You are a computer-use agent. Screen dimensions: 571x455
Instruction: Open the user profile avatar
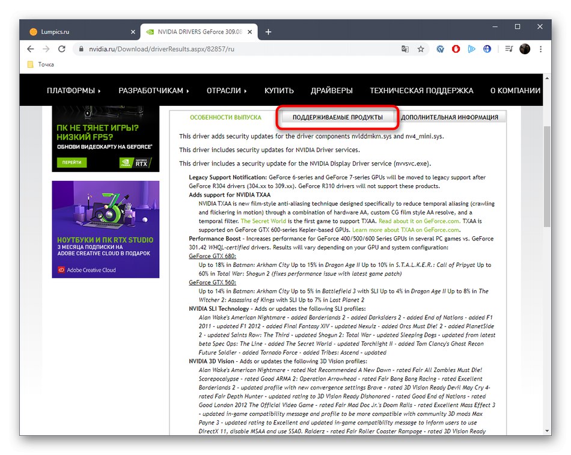525,49
